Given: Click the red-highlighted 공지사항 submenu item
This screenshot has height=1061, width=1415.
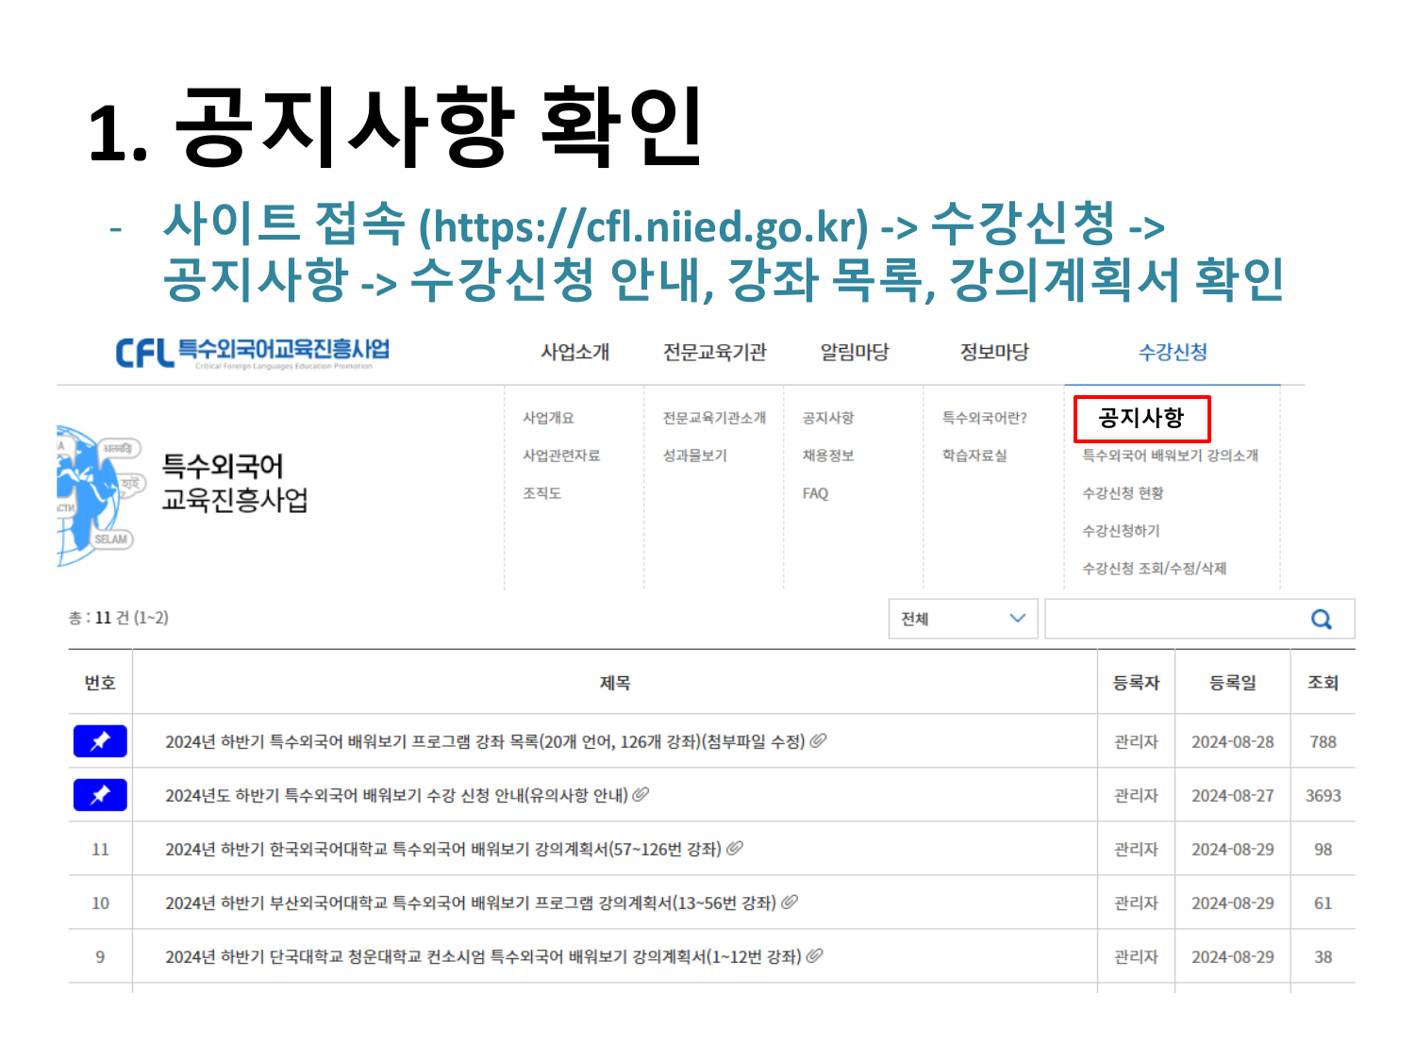Looking at the screenshot, I should coord(1141,419).
